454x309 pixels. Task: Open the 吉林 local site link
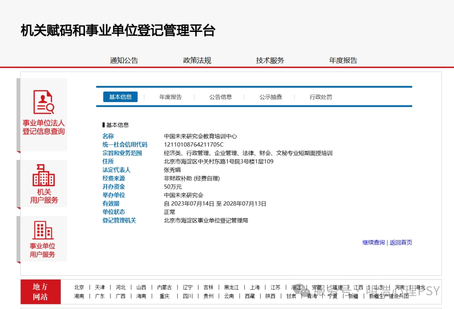tap(209, 287)
